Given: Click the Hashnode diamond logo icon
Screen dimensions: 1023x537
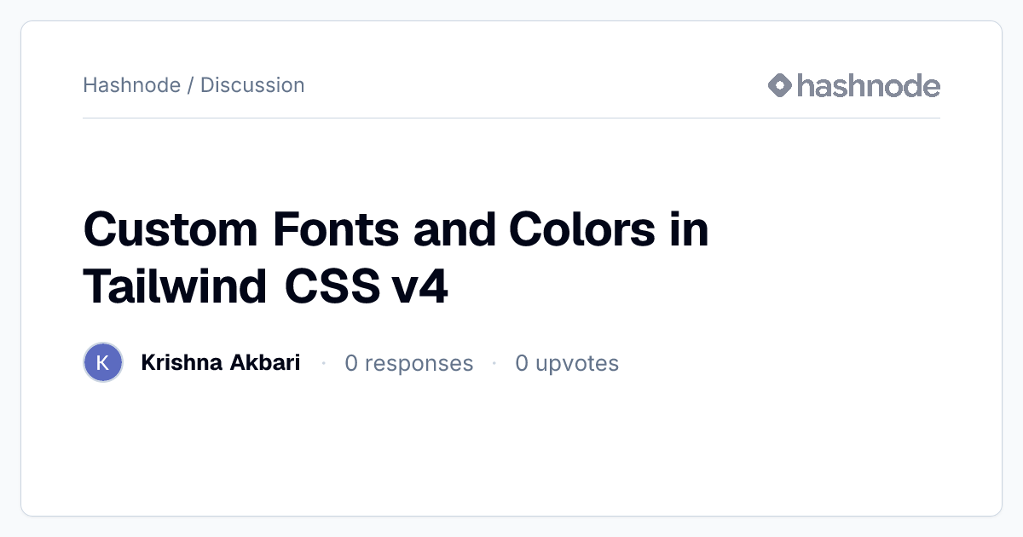Looking at the screenshot, I should tap(780, 85).
